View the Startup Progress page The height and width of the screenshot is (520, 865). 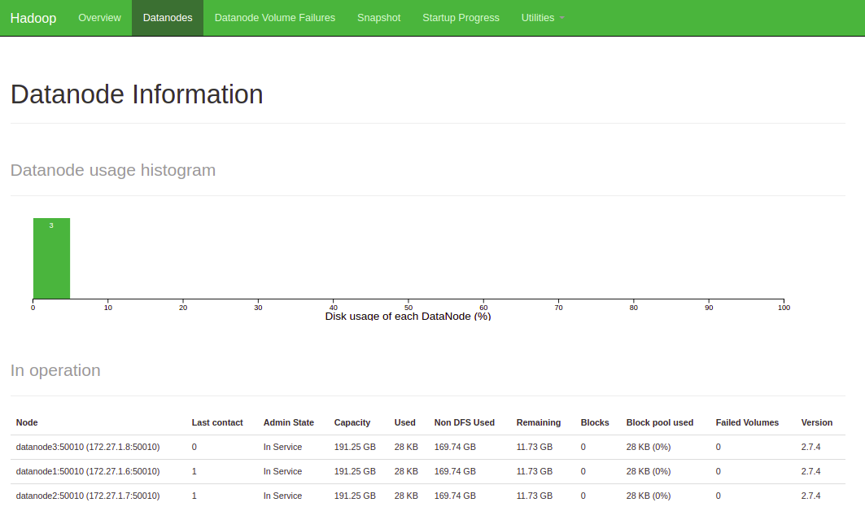pos(461,18)
